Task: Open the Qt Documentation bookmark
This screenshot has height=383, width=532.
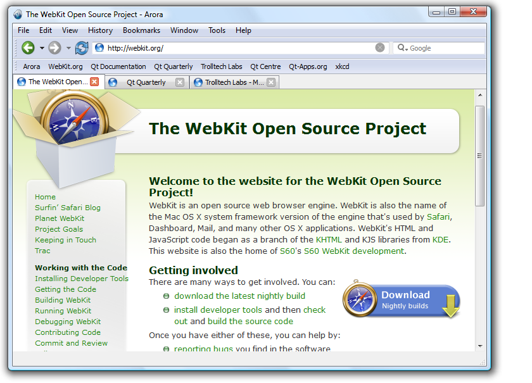Action: pos(118,66)
